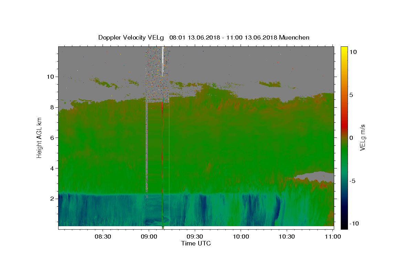Click the 'VELg m/s' colorbar title

click(x=363, y=137)
